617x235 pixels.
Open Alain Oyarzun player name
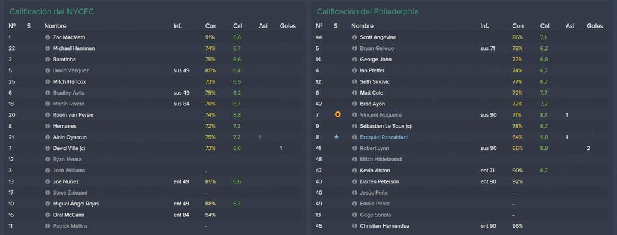coord(69,137)
